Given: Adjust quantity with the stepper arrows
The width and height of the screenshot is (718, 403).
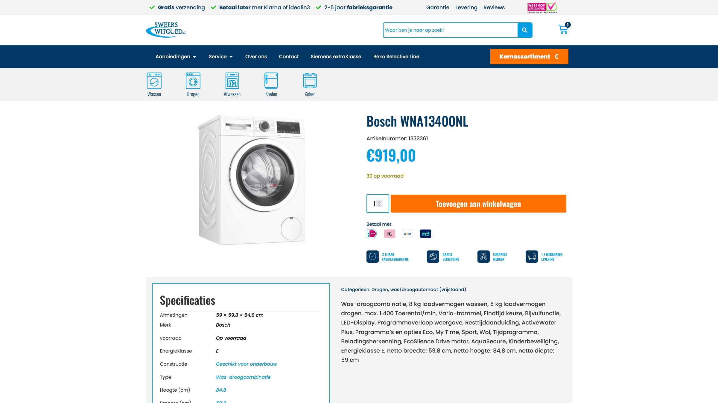Looking at the screenshot, I should point(379,204).
